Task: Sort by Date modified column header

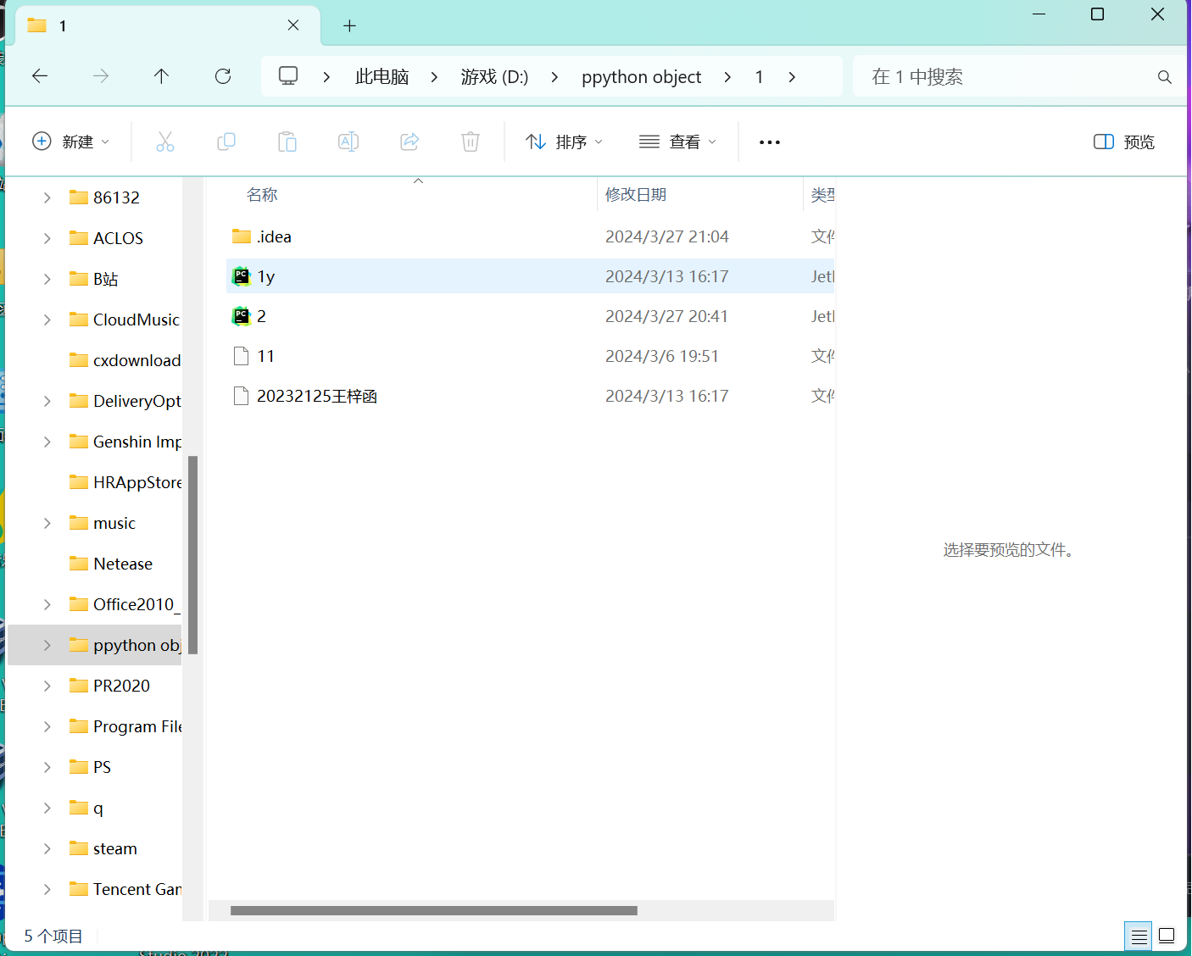Action: tap(636, 195)
